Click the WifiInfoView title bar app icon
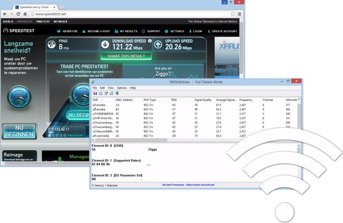Viewport: 343px width, 223px height. [x=94, y=82]
